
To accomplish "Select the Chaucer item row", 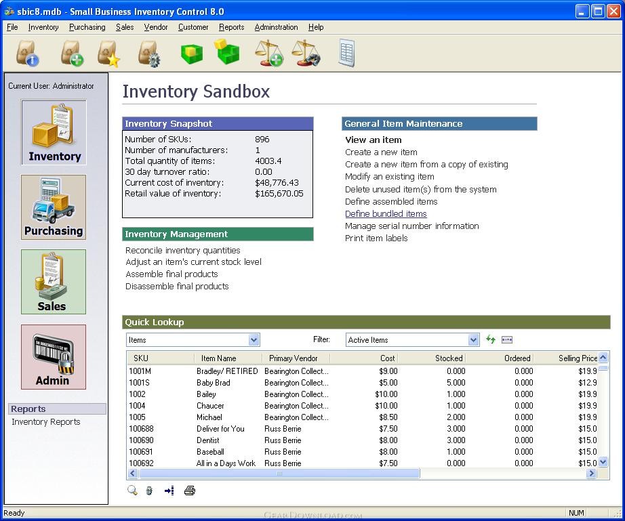I will click(363, 406).
